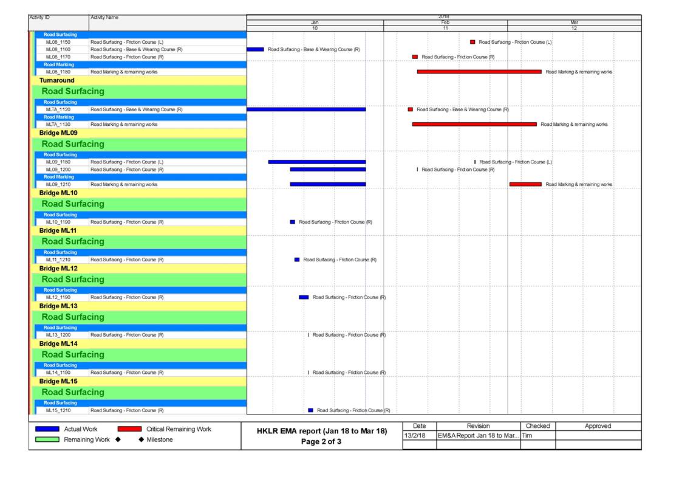Viewport: 682px width, 482px height.
Task: Click the small red ML08_1170 bar in February
Action: (415, 57)
